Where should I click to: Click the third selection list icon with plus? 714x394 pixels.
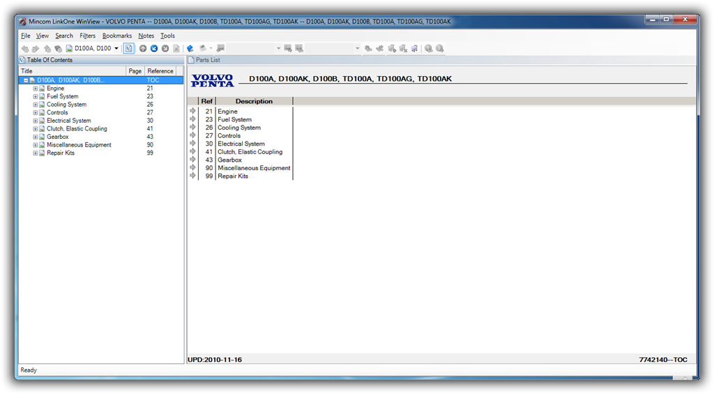392,48
